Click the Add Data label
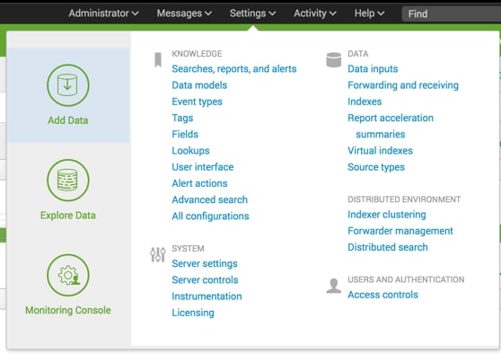Image resolution: width=501 pixels, height=354 pixels. point(68,120)
